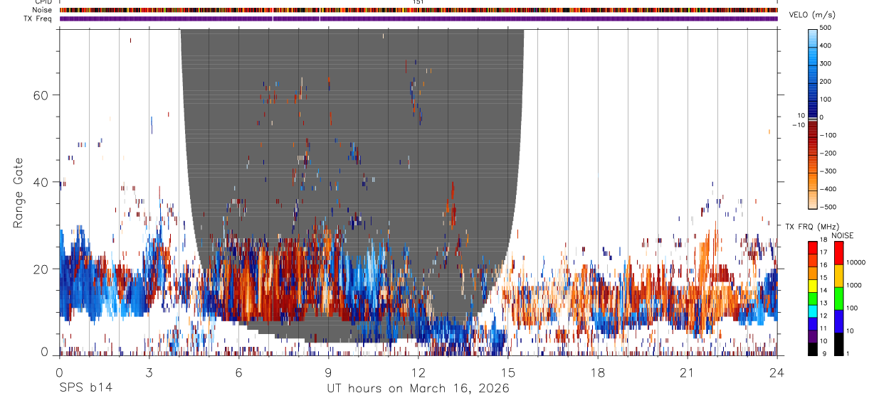Click the blue swatch in the NOISE legend

(838, 321)
